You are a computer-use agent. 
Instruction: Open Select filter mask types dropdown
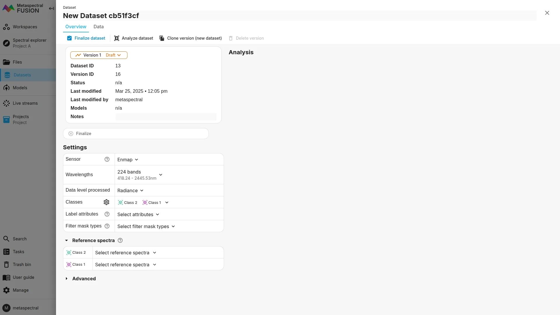click(x=146, y=226)
